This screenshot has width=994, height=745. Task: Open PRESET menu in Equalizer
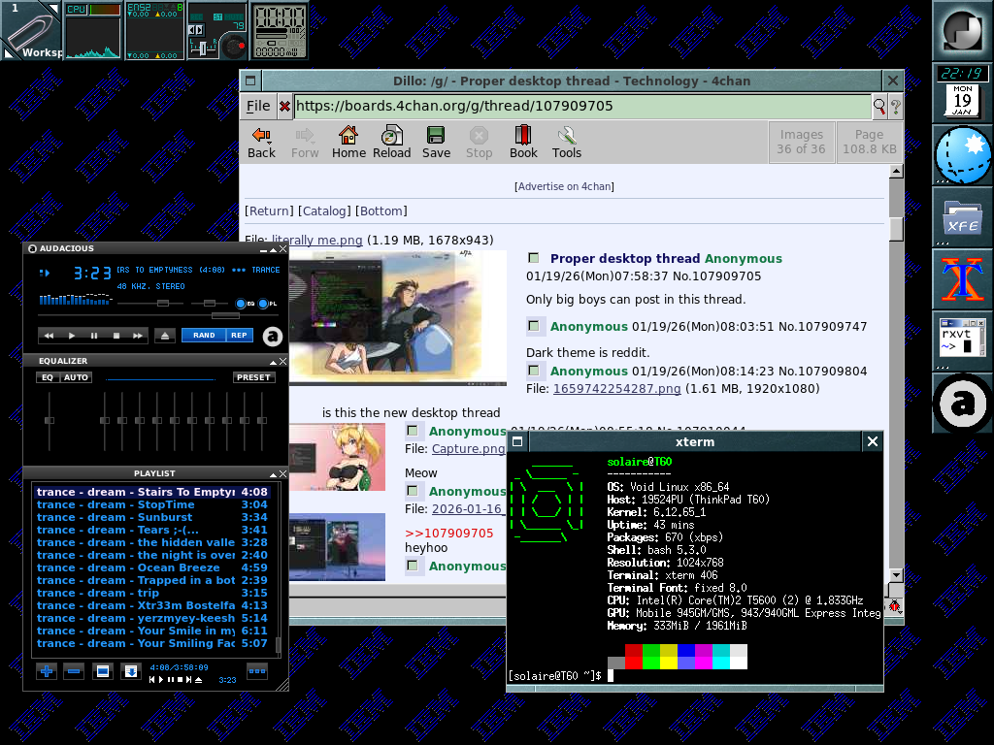point(253,377)
